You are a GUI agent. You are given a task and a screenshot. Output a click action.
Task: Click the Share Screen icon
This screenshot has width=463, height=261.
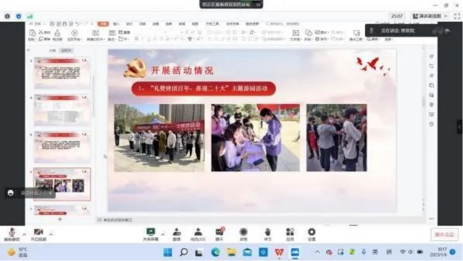[x=150, y=233]
